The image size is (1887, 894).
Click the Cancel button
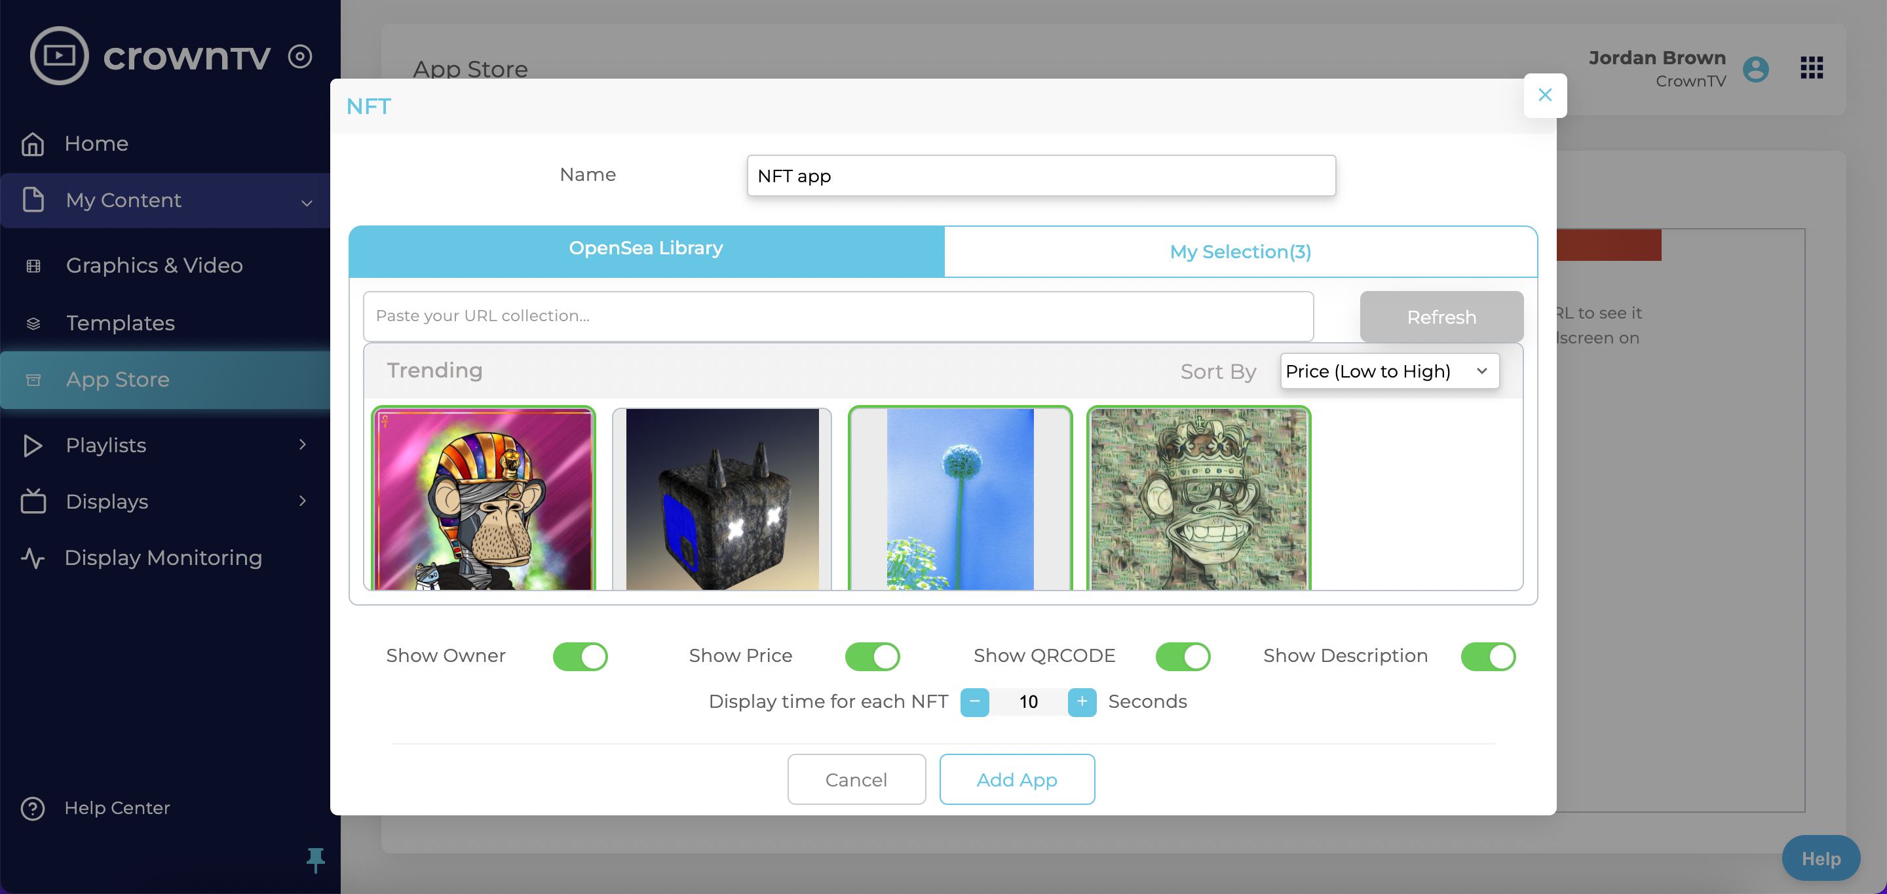click(x=856, y=780)
